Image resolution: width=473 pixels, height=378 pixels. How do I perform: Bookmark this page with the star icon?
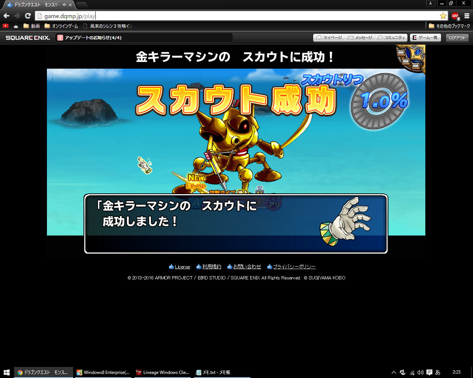point(443,16)
